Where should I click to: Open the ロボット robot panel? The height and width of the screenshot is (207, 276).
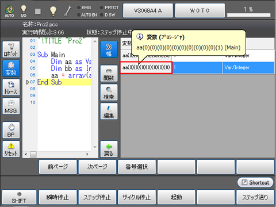(x=11, y=49)
